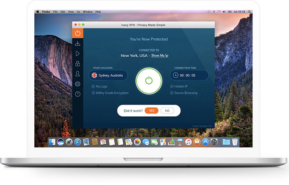This screenshot has width=289, height=185.
Task: Open the Trash in the Dock
Action: point(235,142)
